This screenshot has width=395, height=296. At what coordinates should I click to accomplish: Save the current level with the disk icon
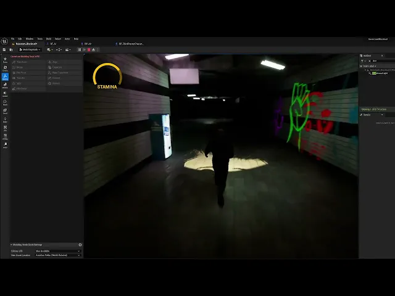4,50
